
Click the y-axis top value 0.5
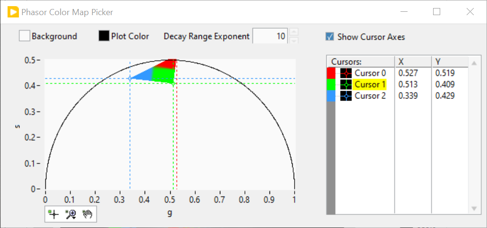pyautogui.click(x=30, y=59)
